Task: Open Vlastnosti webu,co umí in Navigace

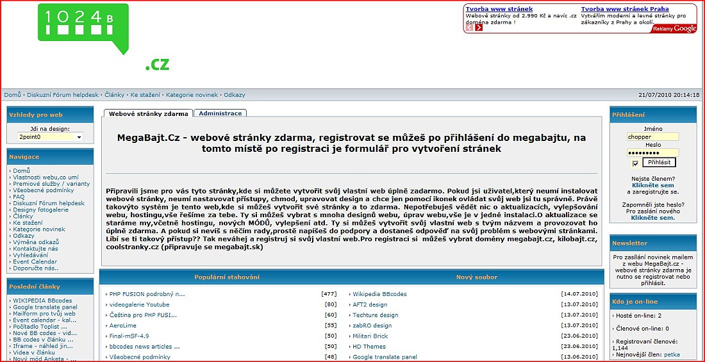Action: (46, 177)
